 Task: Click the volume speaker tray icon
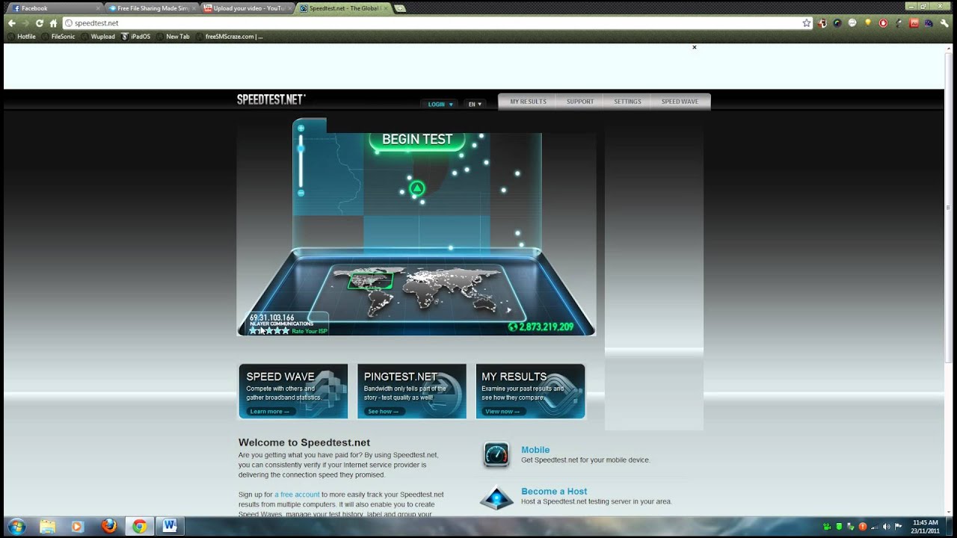(x=886, y=526)
